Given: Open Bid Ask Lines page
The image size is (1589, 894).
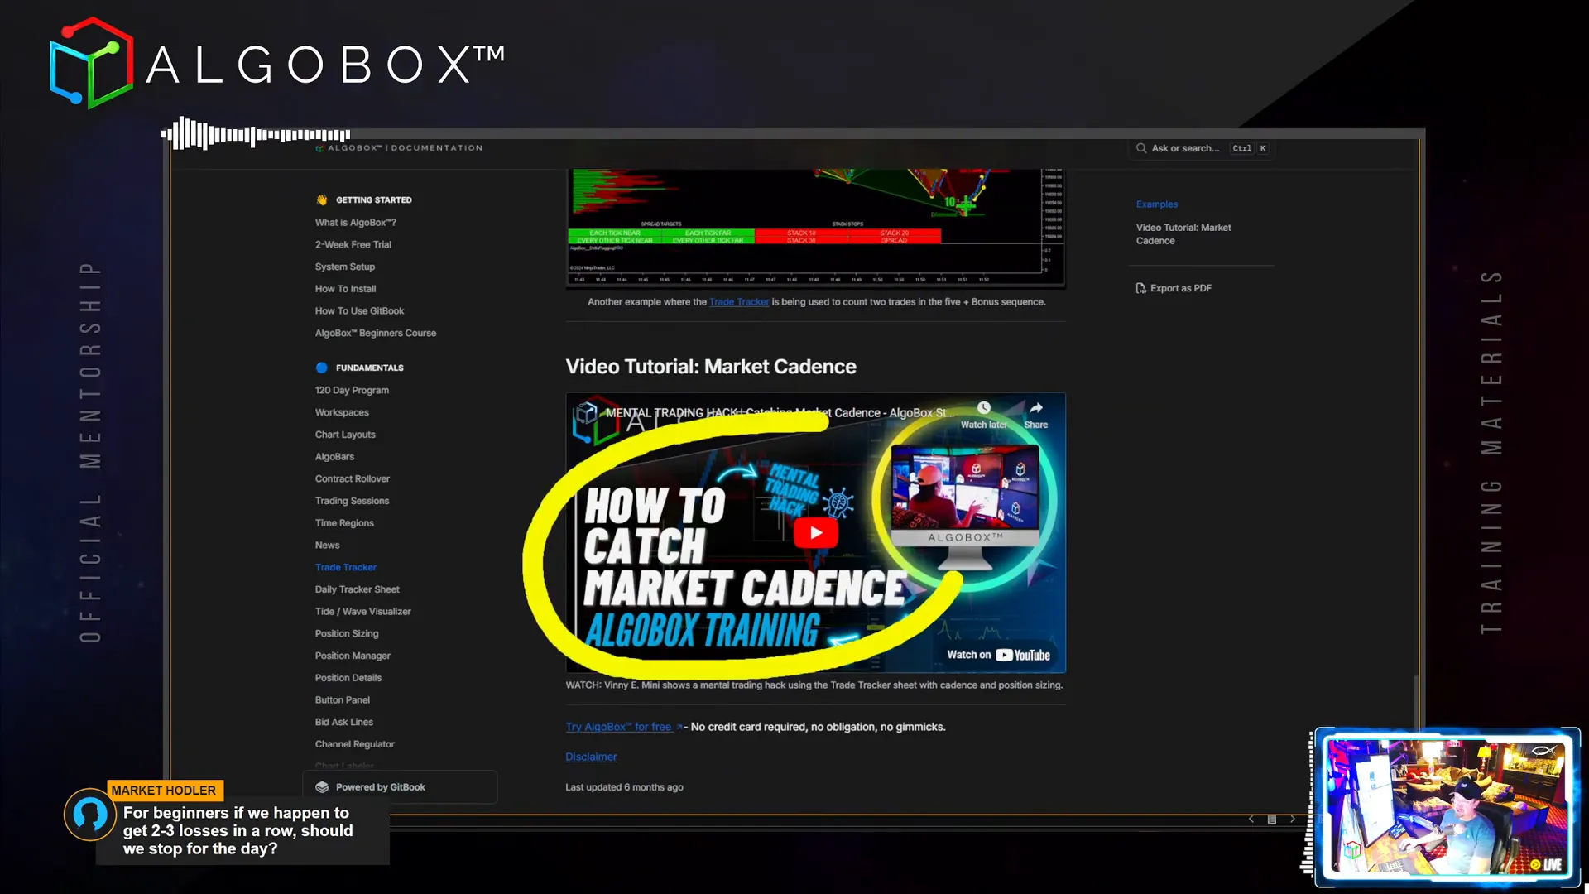Looking at the screenshot, I should pyautogui.click(x=344, y=722).
